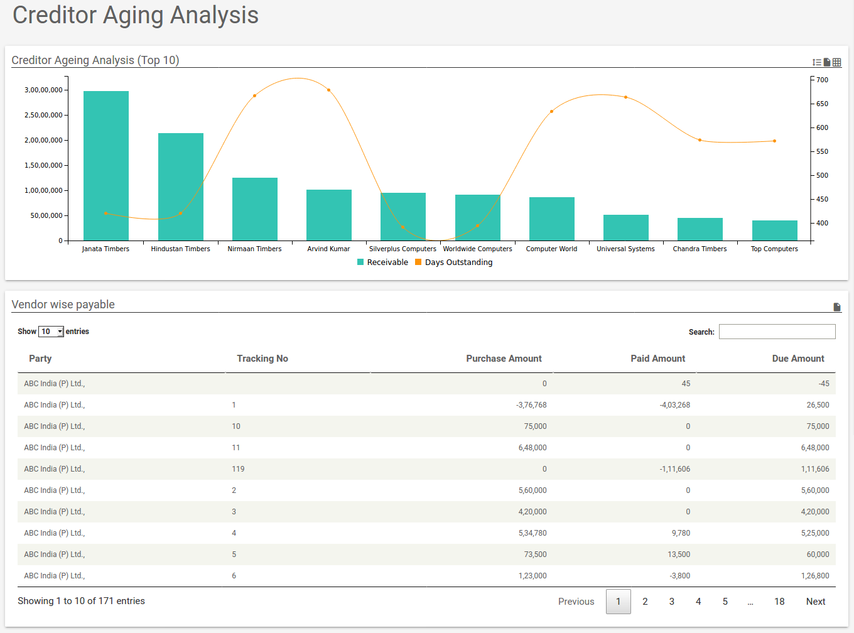Jump to last page 18

click(x=779, y=601)
